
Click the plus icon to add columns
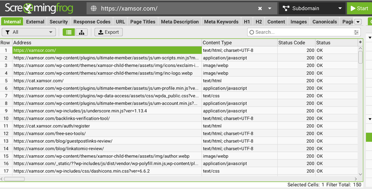pyautogui.click(x=360, y=42)
